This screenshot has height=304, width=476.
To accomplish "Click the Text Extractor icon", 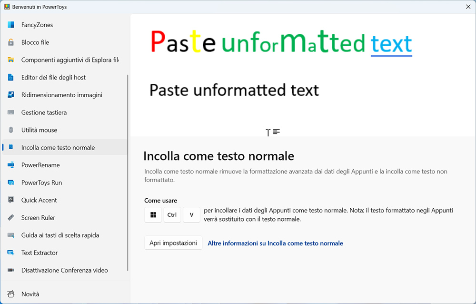I will (x=11, y=253).
